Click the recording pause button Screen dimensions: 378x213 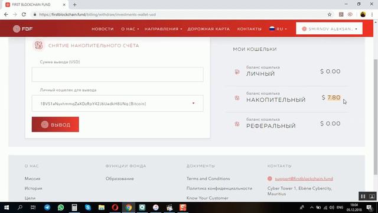tap(363, 196)
